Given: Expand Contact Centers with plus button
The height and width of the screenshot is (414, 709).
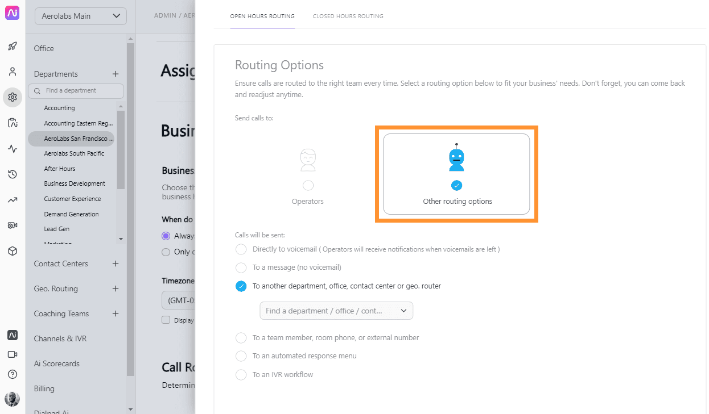Looking at the screenshot, I should pyautogui.click(x=116, y=264).
